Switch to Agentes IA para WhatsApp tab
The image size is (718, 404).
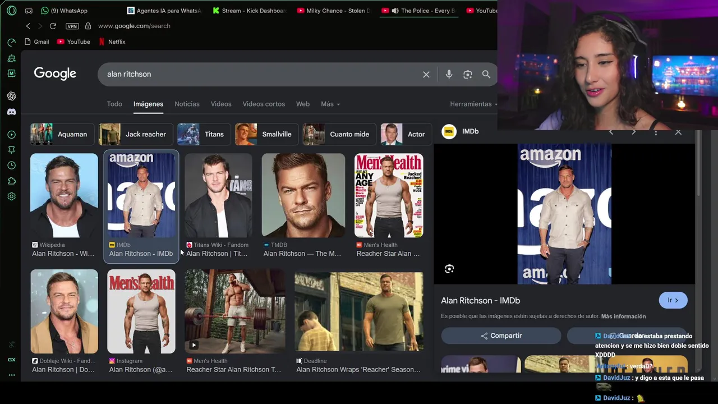(x=164, y=11)
